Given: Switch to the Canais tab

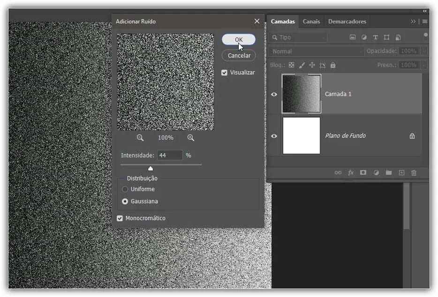Looking at the screenshot, I should (311, 22).
